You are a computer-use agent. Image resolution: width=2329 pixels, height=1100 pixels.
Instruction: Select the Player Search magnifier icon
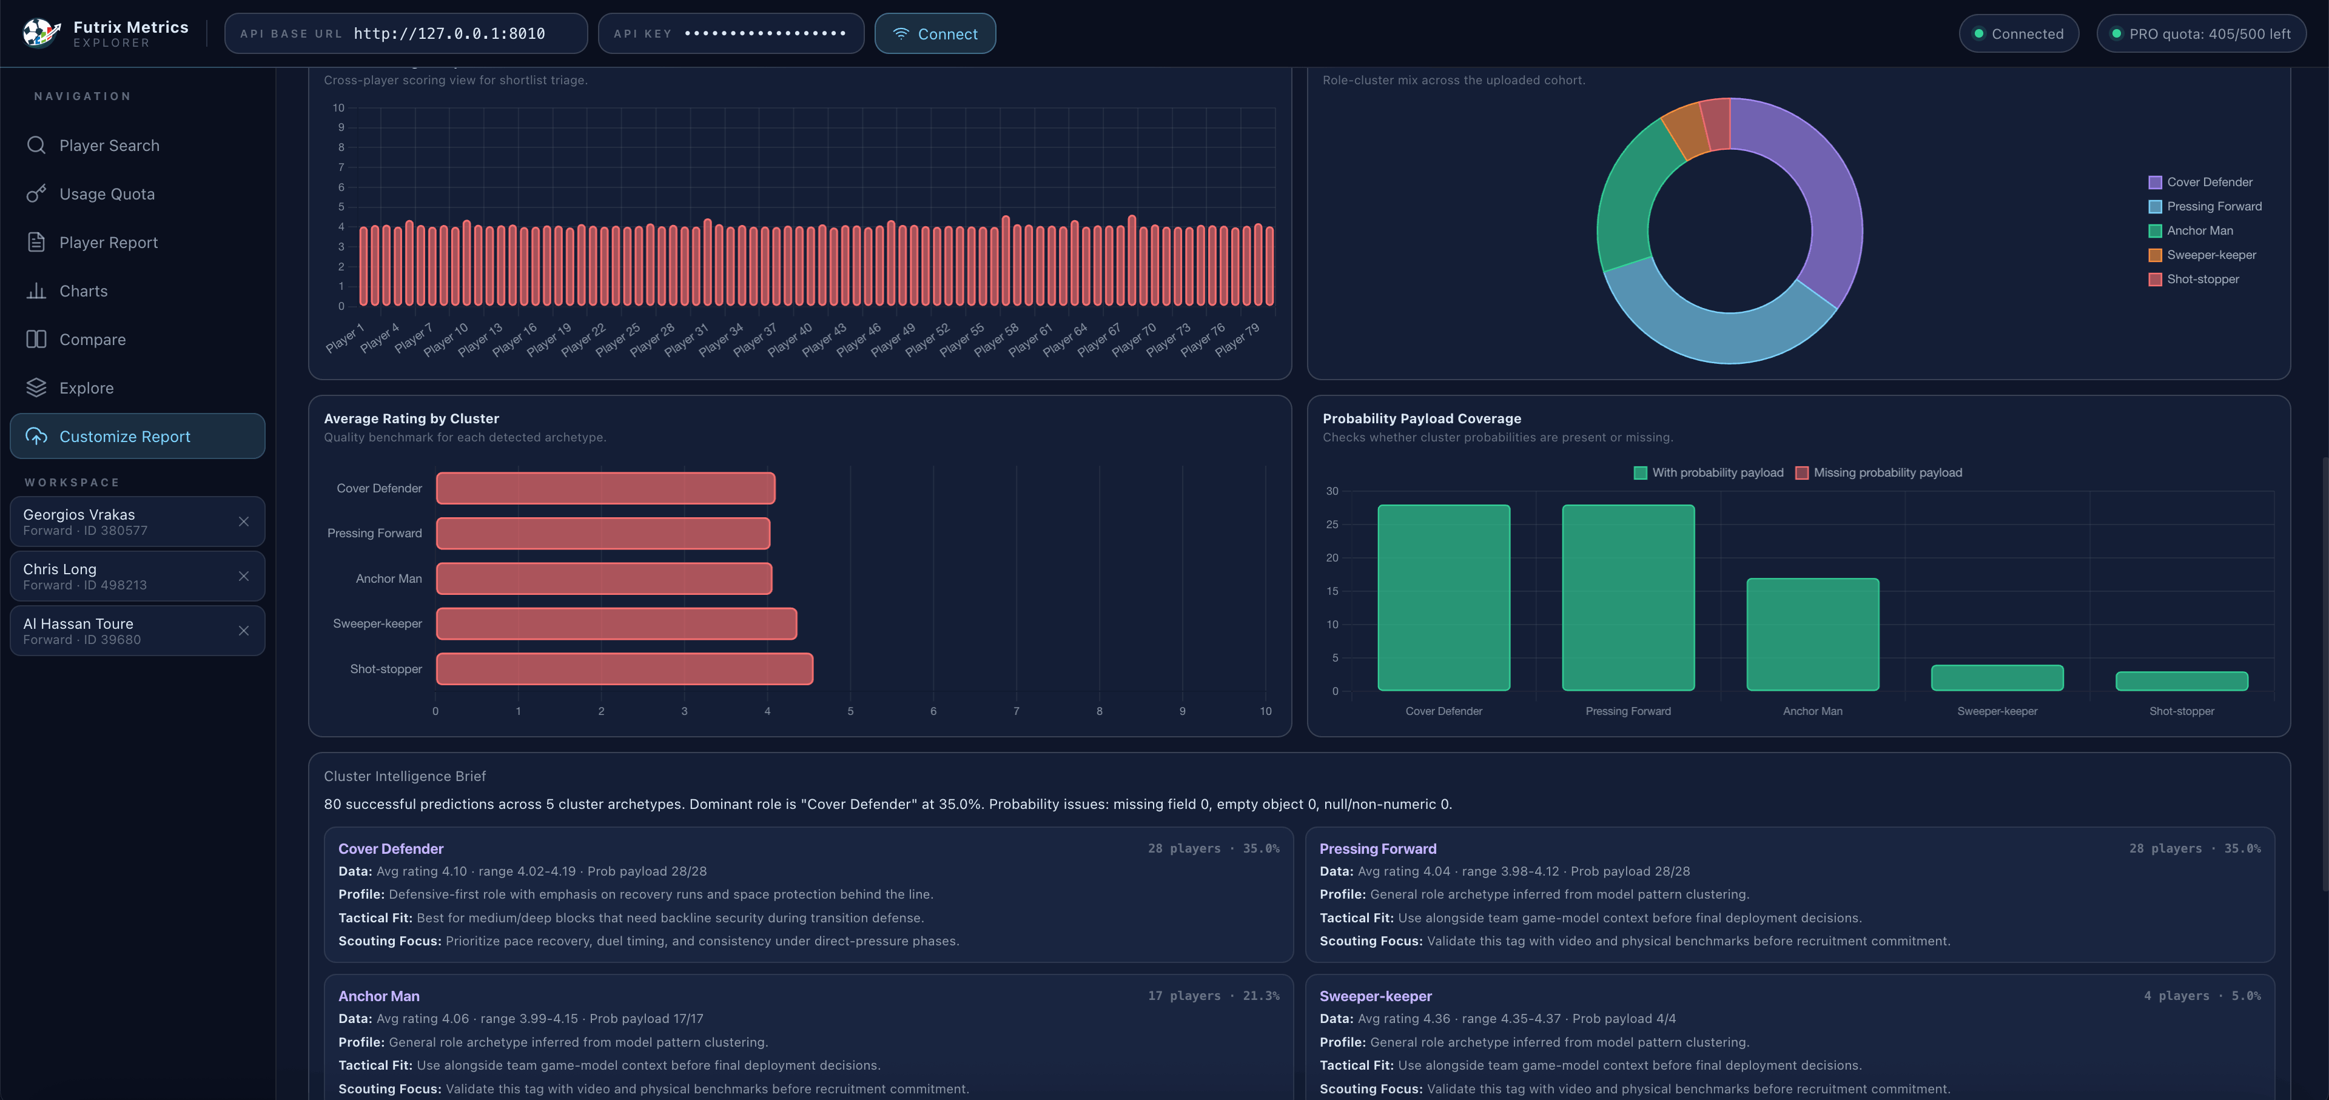(36, 144)
